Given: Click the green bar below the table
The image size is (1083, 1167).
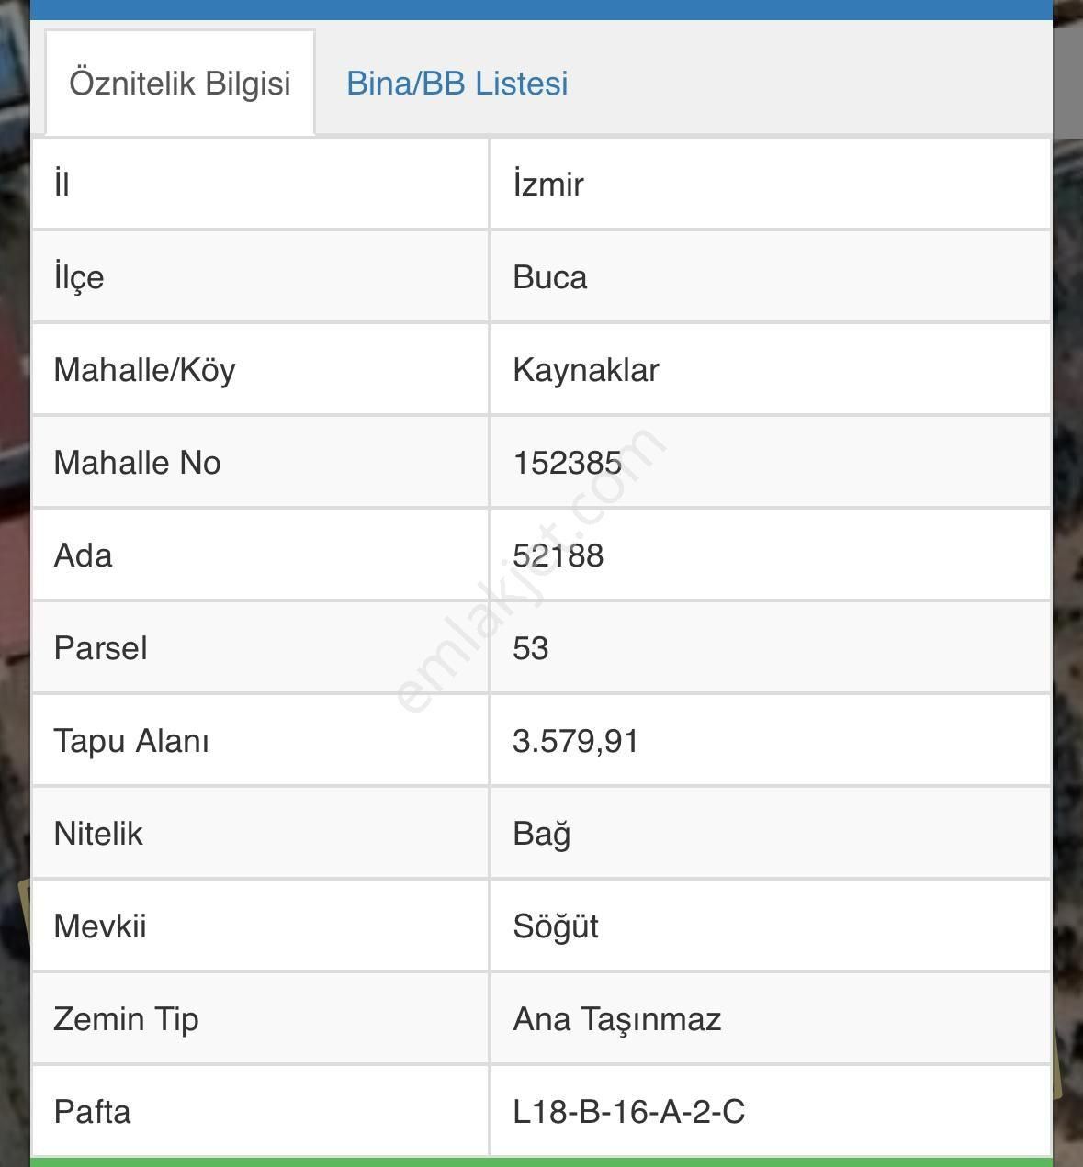Looking at the screenshot, I should pyautogui.click(x=542, y=1161).
